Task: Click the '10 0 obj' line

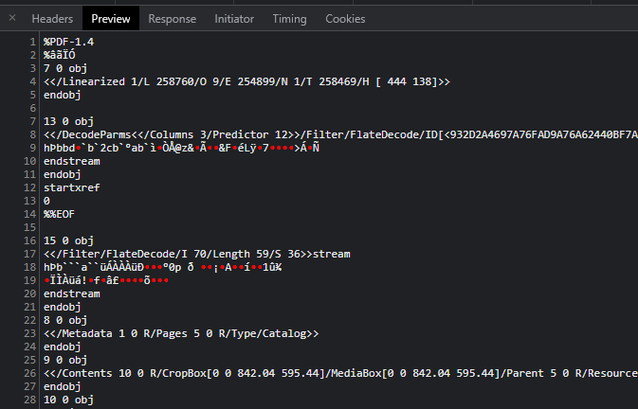Action: pos(69,400)
